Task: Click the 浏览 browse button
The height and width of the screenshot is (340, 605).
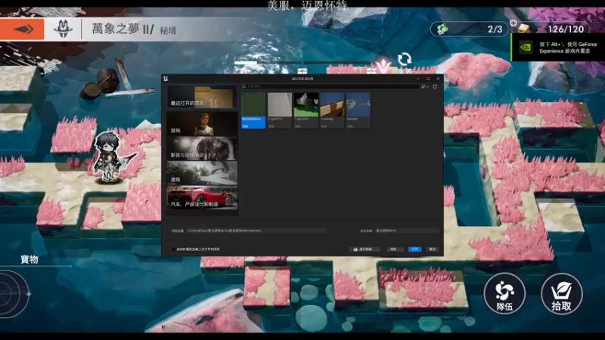Action: pyautogui.click(x=393, y=249)
